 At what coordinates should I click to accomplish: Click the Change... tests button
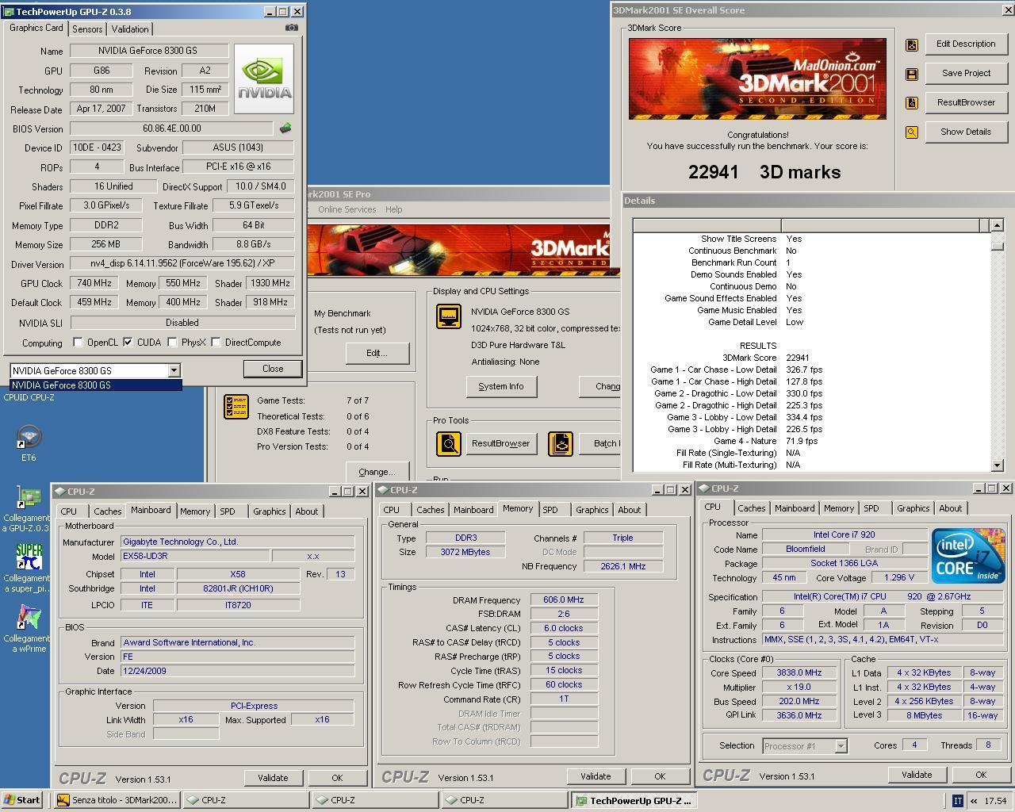click(x=377, y=472)
